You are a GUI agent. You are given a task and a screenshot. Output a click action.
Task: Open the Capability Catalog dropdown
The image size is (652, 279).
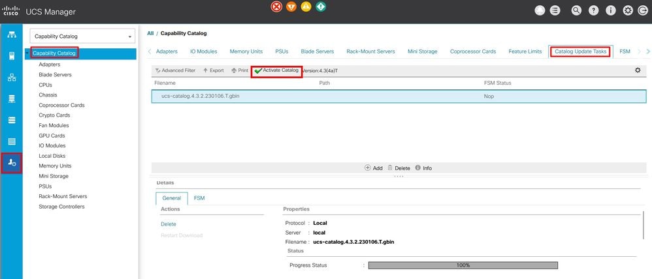[82, 37]
